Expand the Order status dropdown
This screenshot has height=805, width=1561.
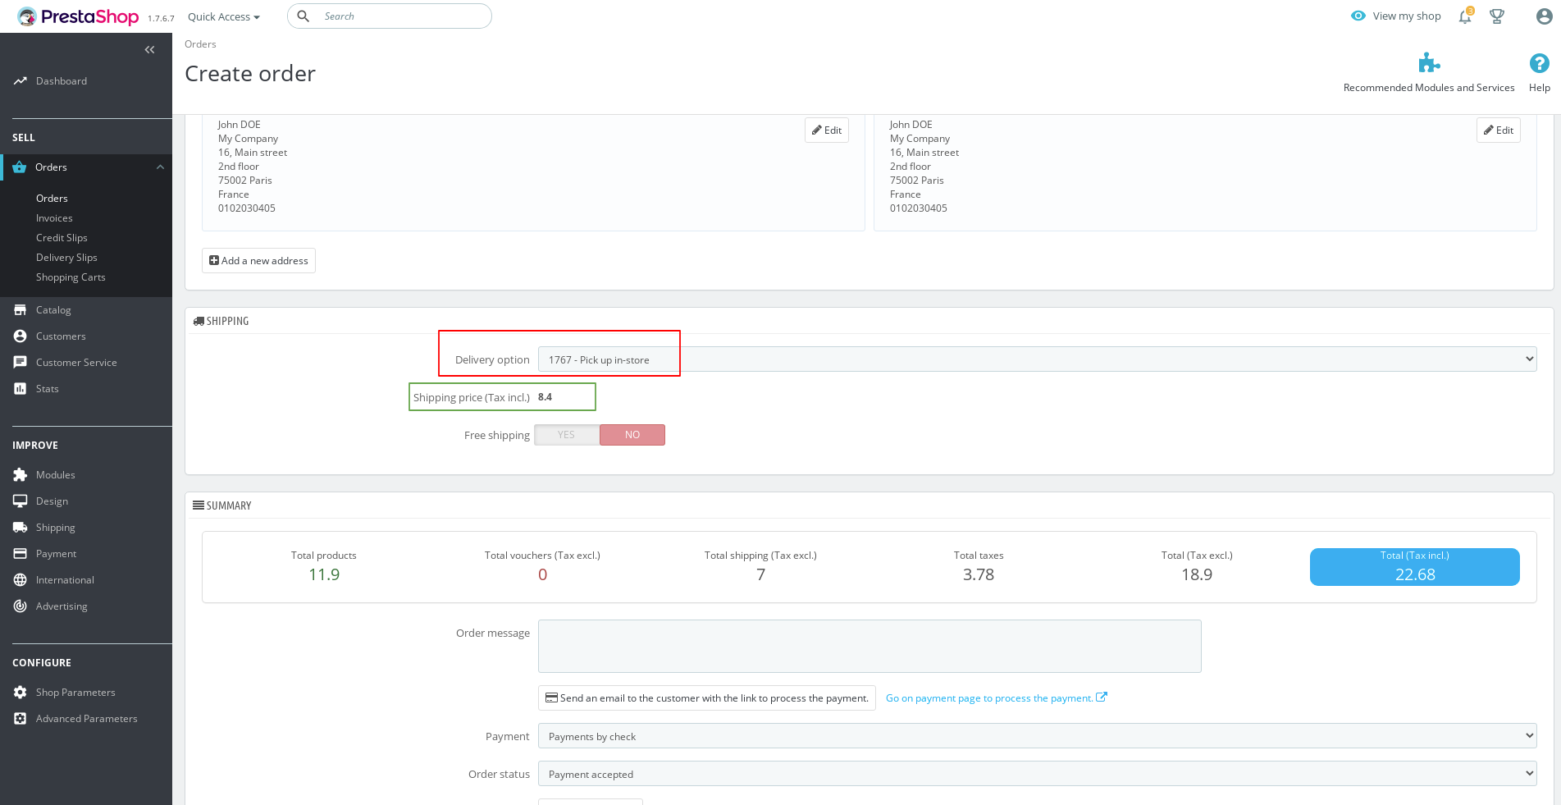pyautogui.click(x=1036, y=773)
